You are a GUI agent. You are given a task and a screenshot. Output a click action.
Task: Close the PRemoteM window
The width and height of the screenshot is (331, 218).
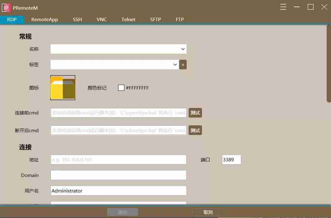click(324, 7)
